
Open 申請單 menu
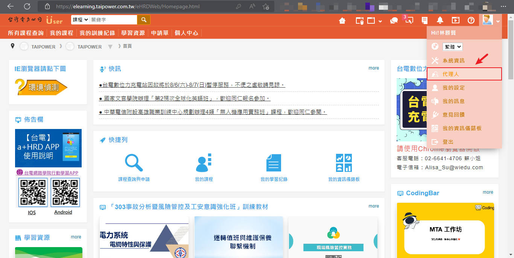(160, 33)
